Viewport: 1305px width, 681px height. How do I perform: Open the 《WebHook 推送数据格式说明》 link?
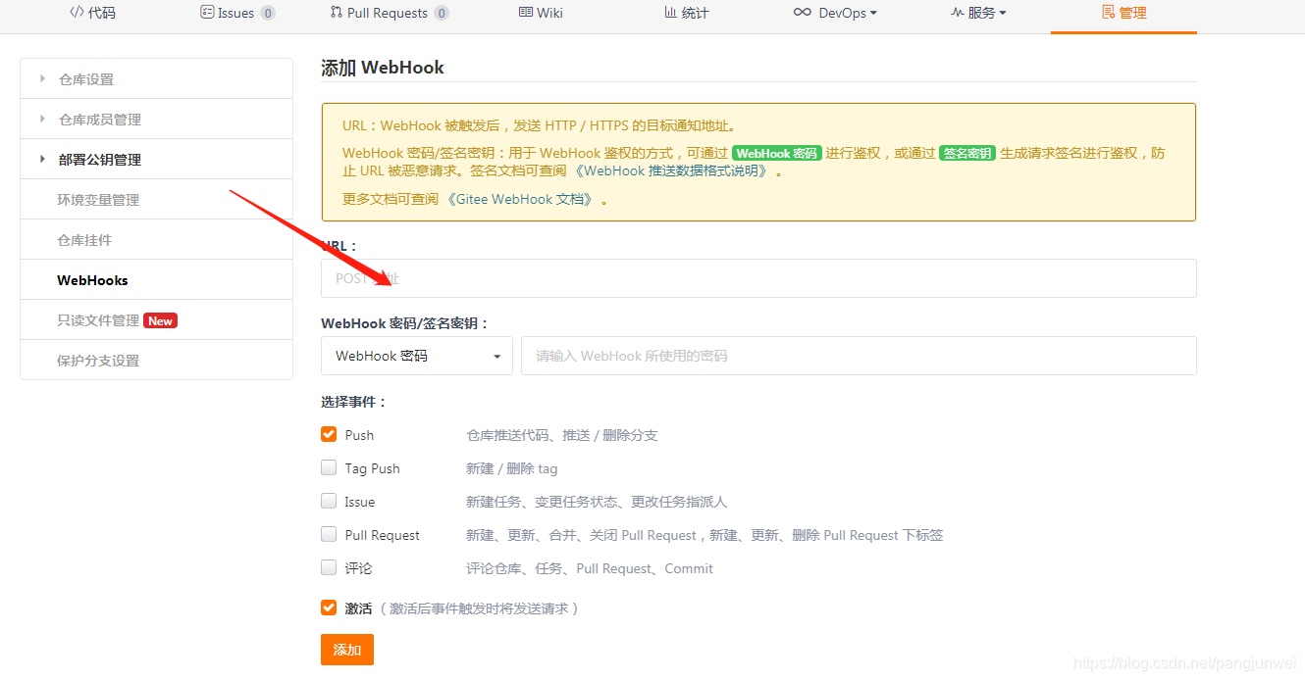pos(672,170)
